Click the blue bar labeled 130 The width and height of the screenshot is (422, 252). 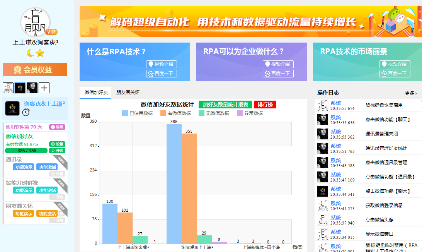110,224
